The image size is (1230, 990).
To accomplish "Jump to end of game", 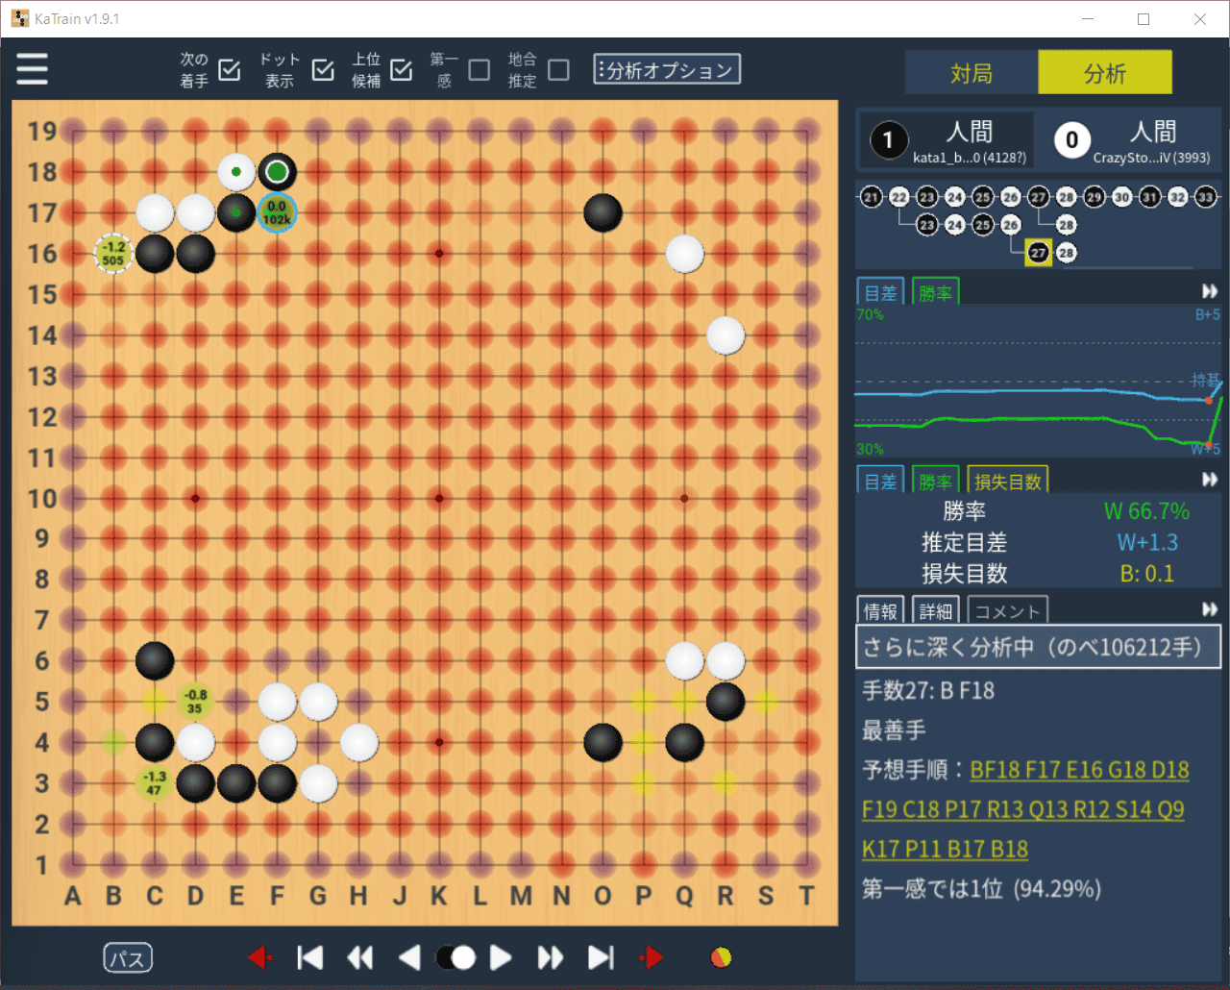I will tap(601, 957).
